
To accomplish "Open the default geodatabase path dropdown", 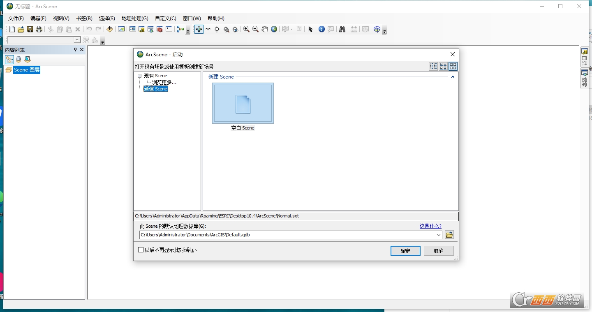I will tap(439, 235).
